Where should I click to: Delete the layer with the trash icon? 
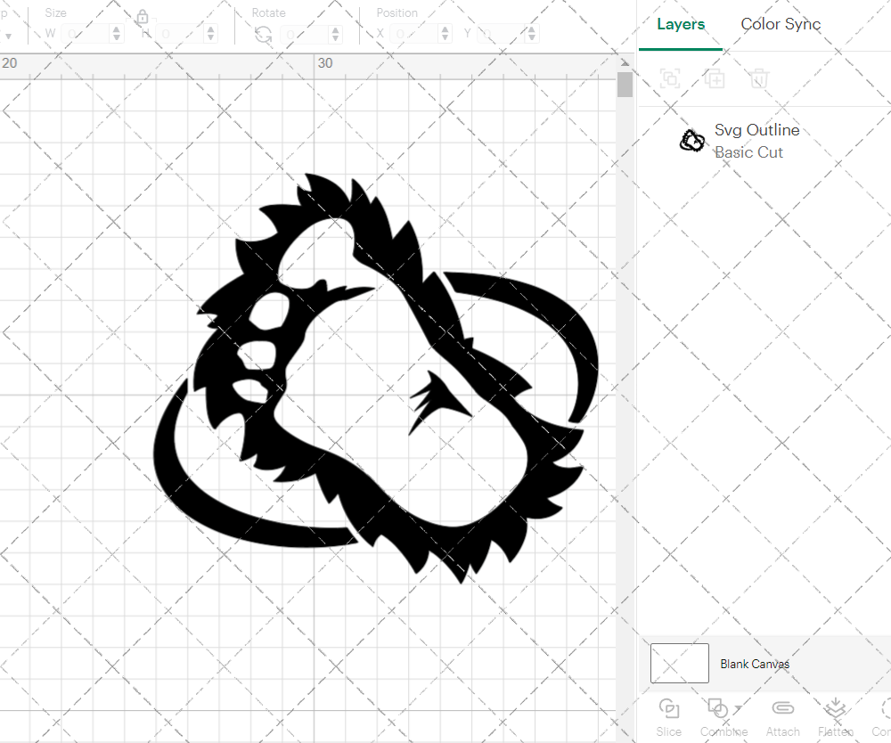coord(758,78)
